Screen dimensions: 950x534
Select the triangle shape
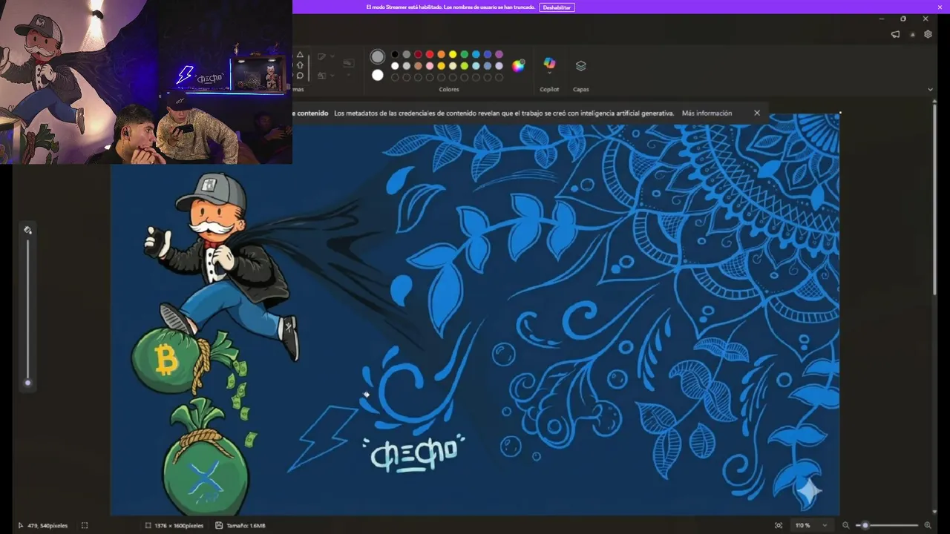(300, 55)
